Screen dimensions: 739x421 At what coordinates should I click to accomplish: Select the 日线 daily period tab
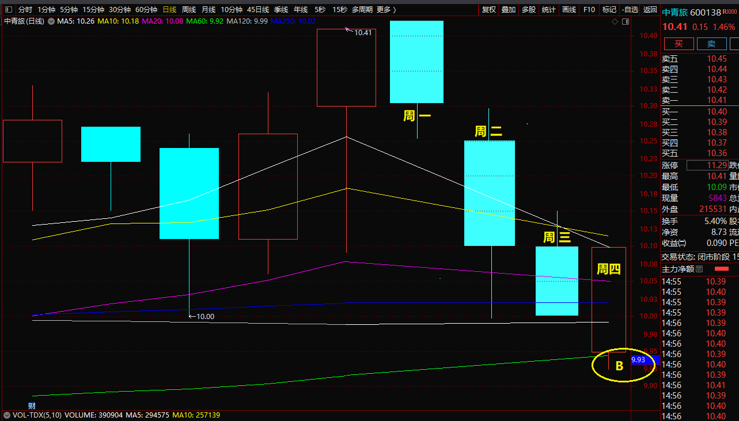(169, 10)
